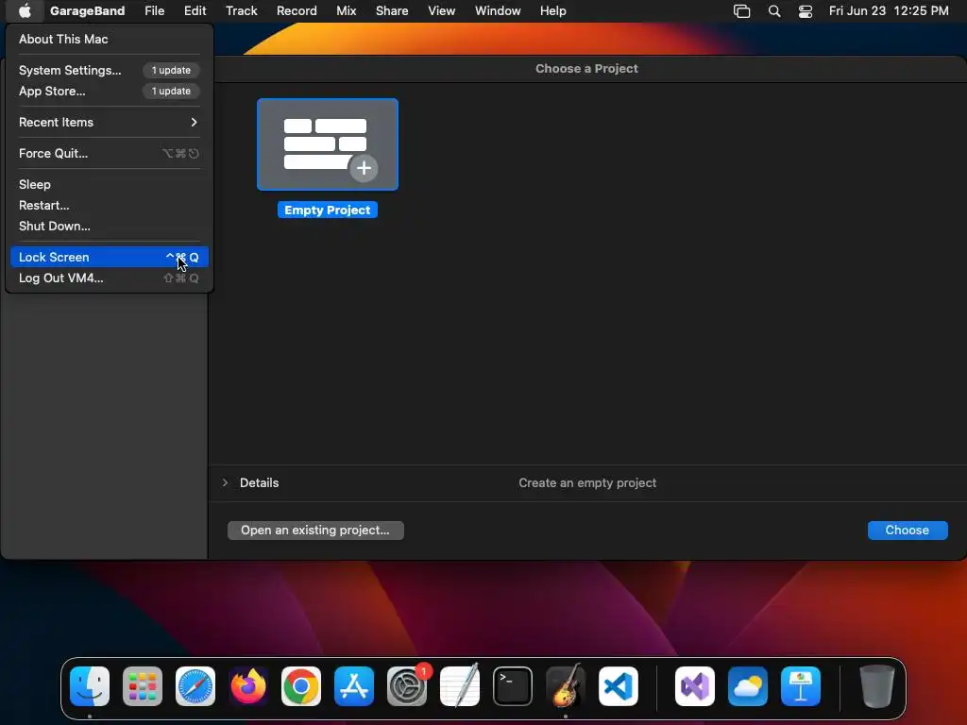The width and height of the screenshot is (967, 725).
Task: Open Keynote from the Dock
Action: 801,686
